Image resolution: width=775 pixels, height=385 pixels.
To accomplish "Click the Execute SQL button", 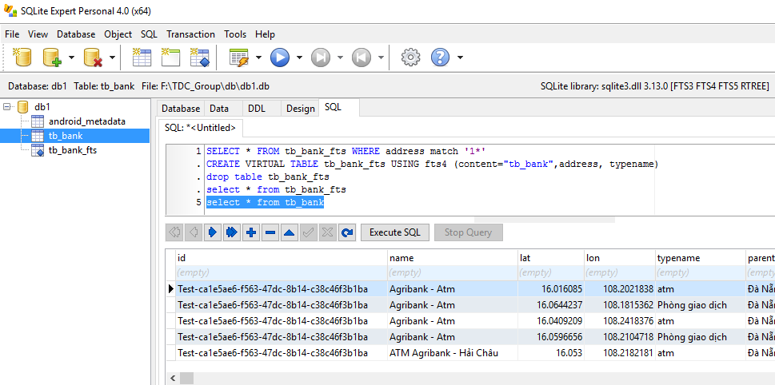I will [x=395, y=232].
